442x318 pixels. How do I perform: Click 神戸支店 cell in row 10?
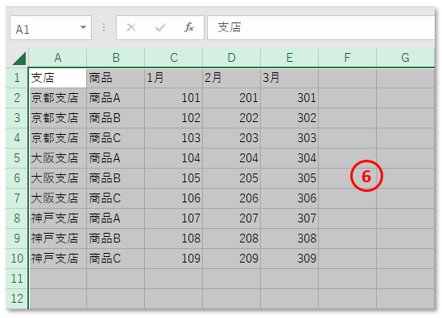click(x=57, y=259)
